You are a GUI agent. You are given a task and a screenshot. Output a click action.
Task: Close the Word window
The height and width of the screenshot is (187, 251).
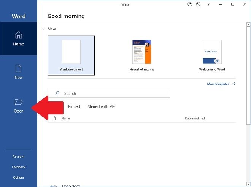[245, 4]
